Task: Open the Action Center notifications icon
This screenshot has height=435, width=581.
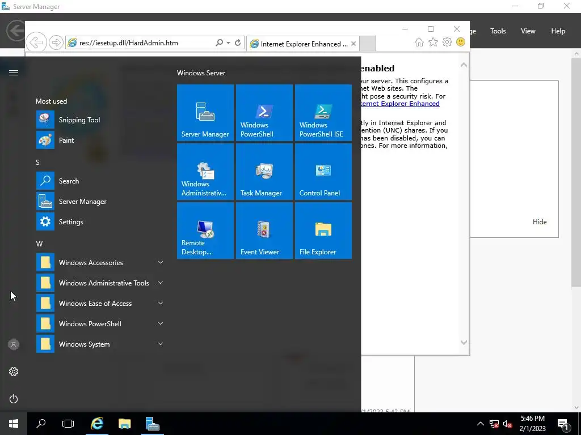Action: tap(563, 424)
